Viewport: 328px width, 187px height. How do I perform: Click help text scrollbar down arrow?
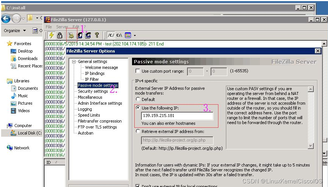(x=311, y=146)
